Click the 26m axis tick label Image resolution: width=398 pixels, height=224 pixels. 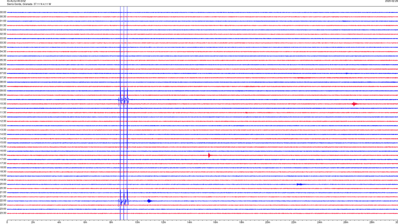pyautogui.click(x=346, y=222)
